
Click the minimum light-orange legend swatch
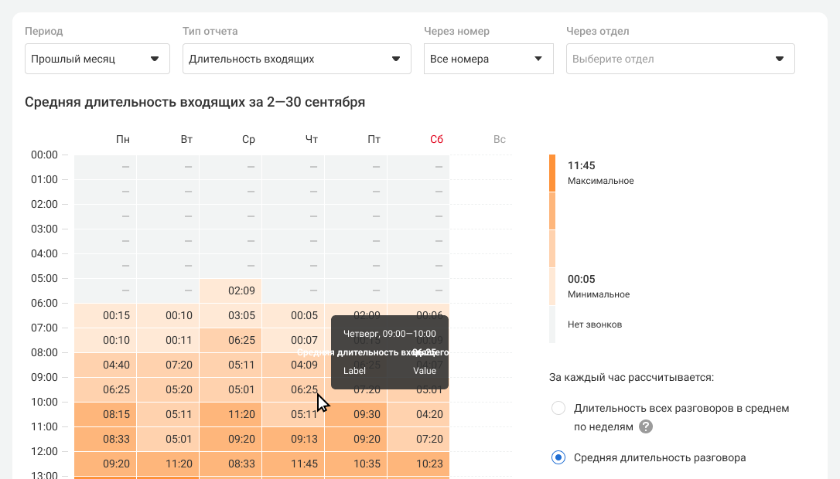click(x=552, y=287)
